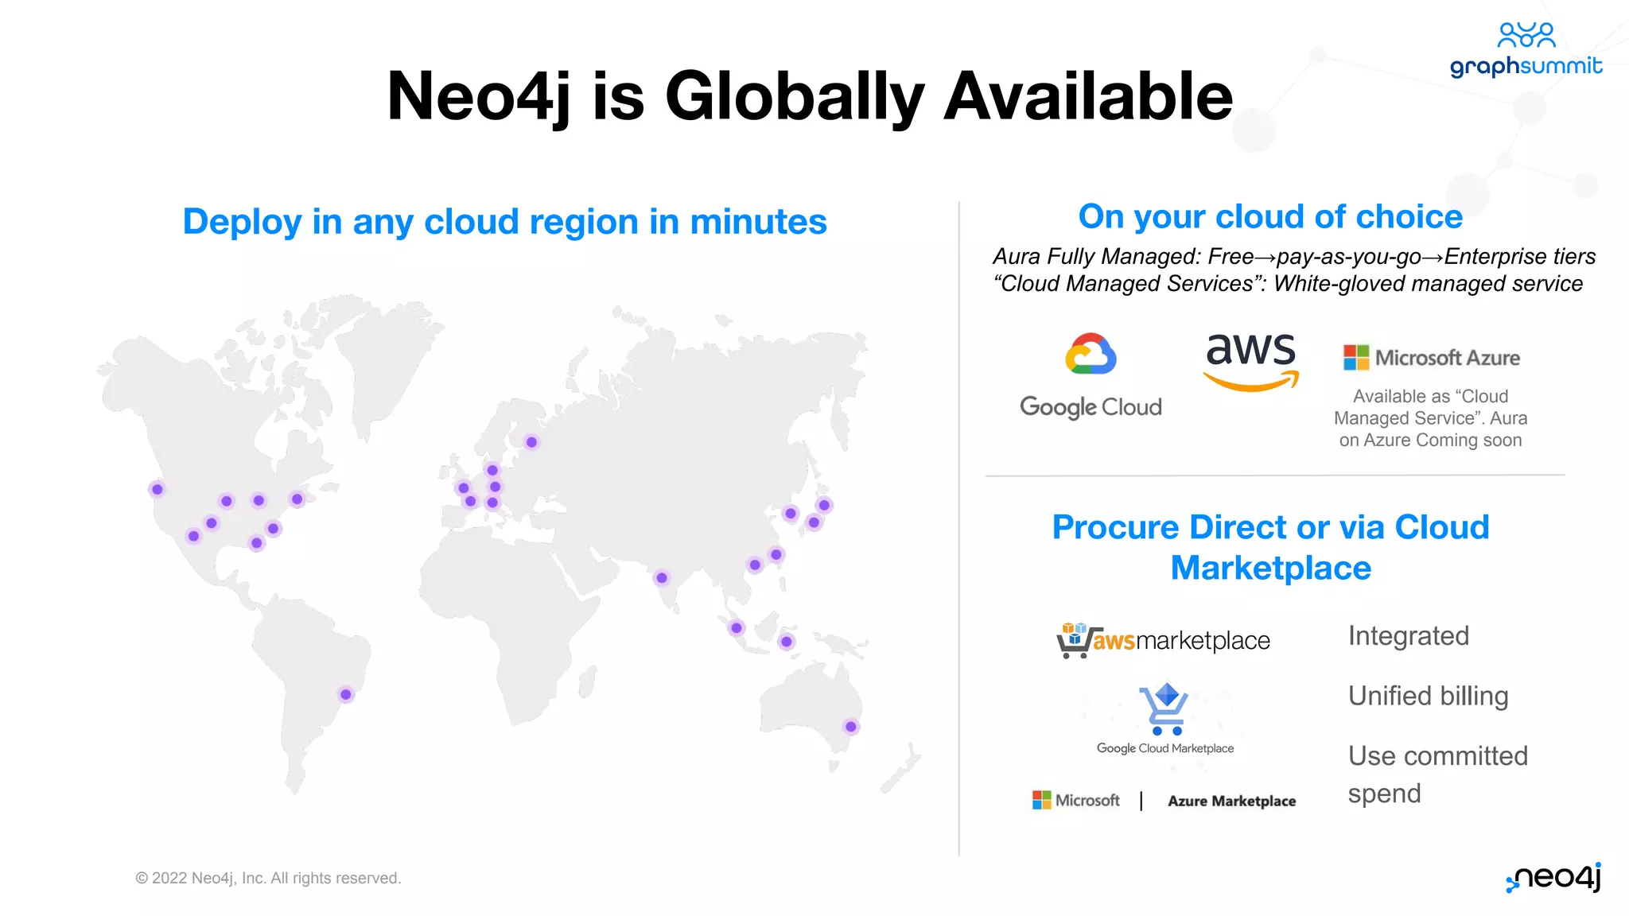The width and height of the screenshot is (1629, 916).
Task: Click the Google Cloud logo
Action: click(x=1091, y=376)
